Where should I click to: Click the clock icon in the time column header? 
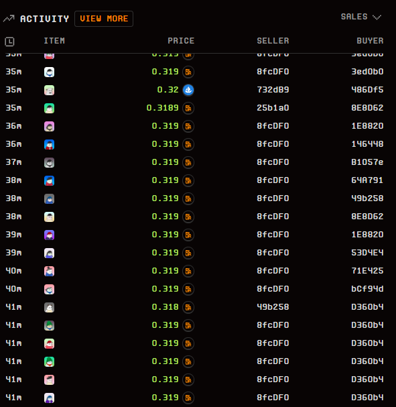click(x=9, y=42)
